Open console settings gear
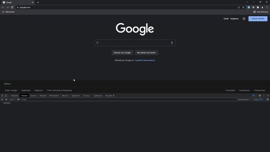Viewport: 270px width, 152px height. coord(267,100)
